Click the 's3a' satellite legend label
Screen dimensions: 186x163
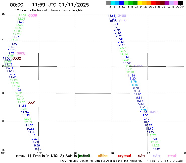click(x=141, y=156)
